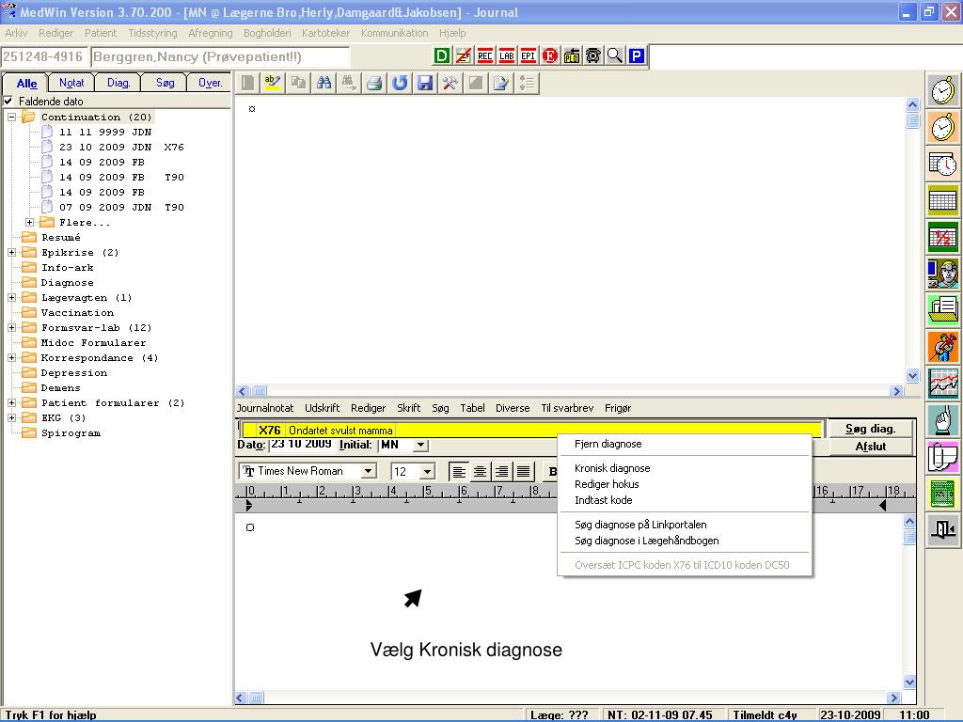Screen dimensions: 963x722
Task: Select justified text alignment
Action: [x=523, y=472]
